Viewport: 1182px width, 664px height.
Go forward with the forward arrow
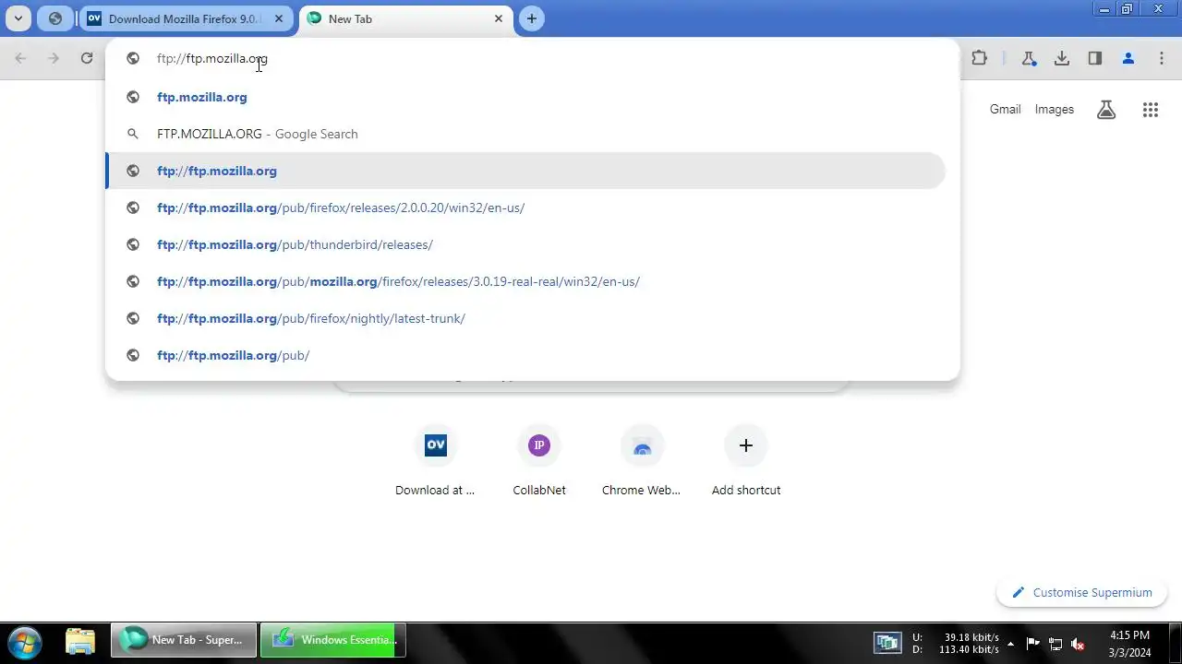(54, 58)
